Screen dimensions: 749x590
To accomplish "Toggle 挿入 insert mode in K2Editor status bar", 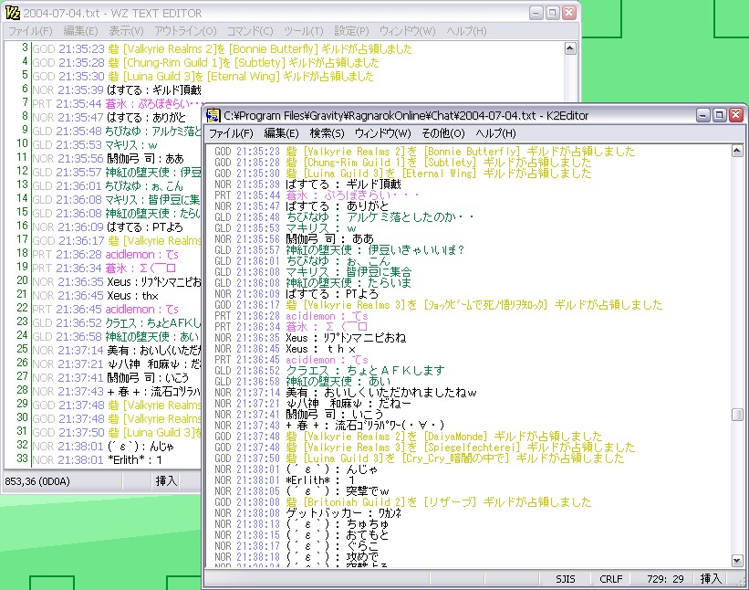I will click(x=710, y=578).
